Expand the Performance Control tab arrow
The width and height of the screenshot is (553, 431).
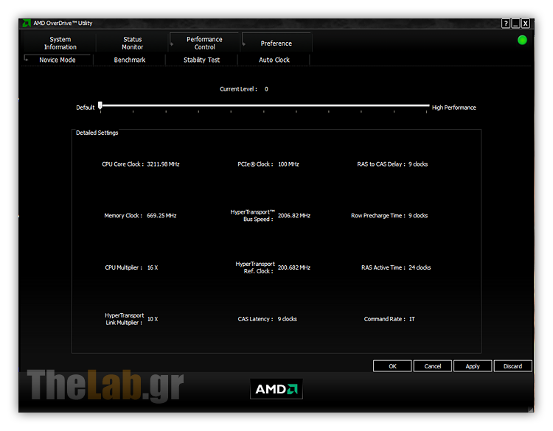pos(172,44)
